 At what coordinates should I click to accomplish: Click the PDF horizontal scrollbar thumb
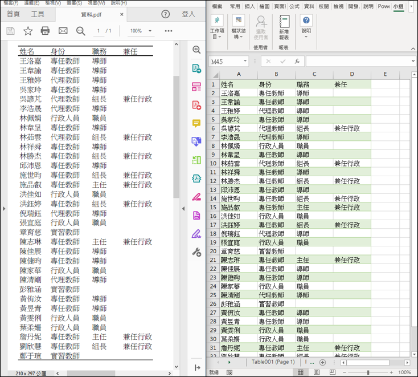[91, 373]
